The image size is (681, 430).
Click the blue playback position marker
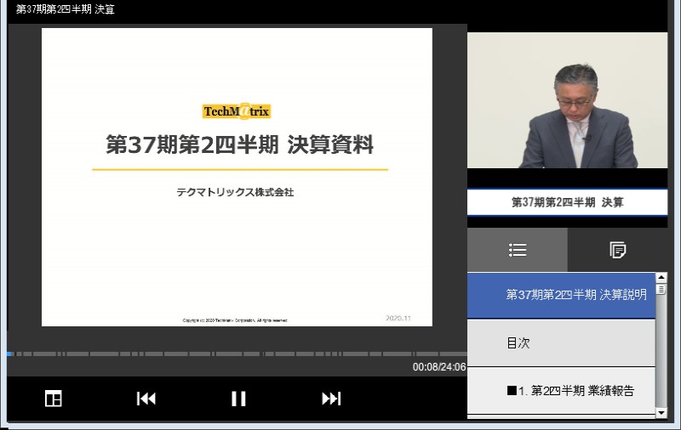(9, 354)
